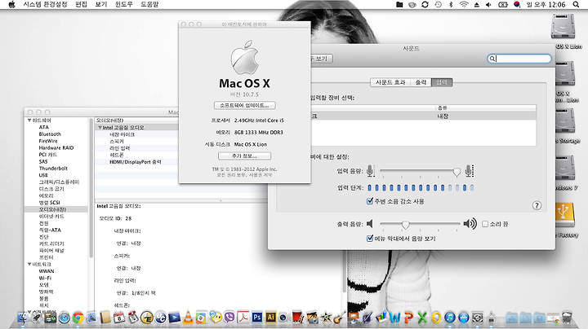Launch Photoshop from the dock

257,318
